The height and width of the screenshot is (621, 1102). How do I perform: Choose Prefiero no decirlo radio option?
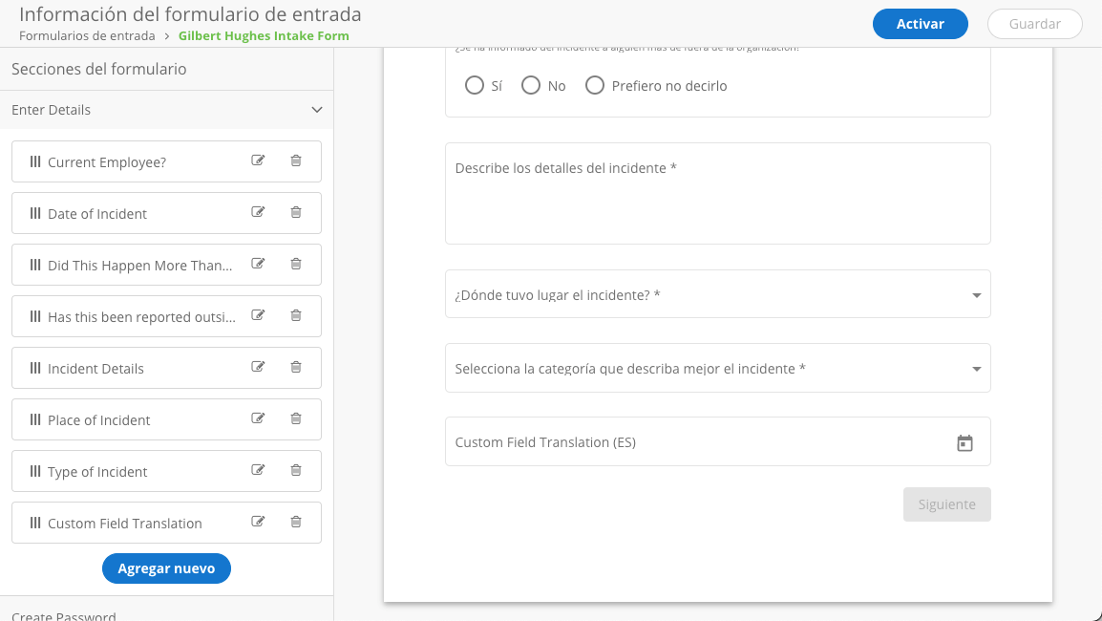(x=595, y=85)
